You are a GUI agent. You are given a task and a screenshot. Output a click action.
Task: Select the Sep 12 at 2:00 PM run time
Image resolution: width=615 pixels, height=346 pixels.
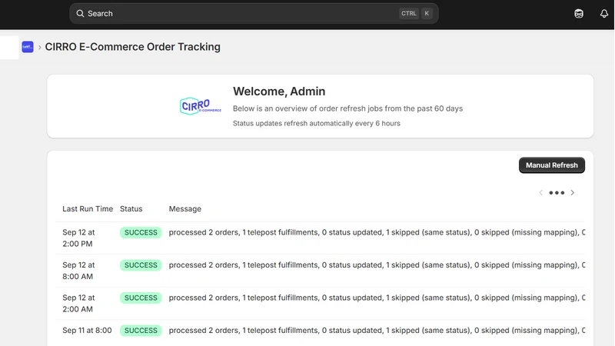click(78, 238)
